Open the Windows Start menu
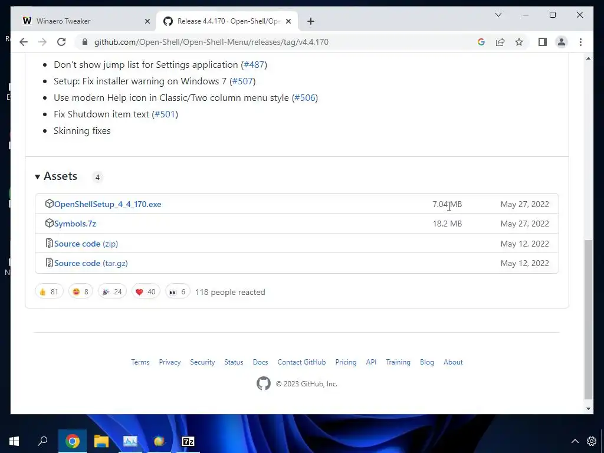Screen dimensions: 604x453 [14, 441]
